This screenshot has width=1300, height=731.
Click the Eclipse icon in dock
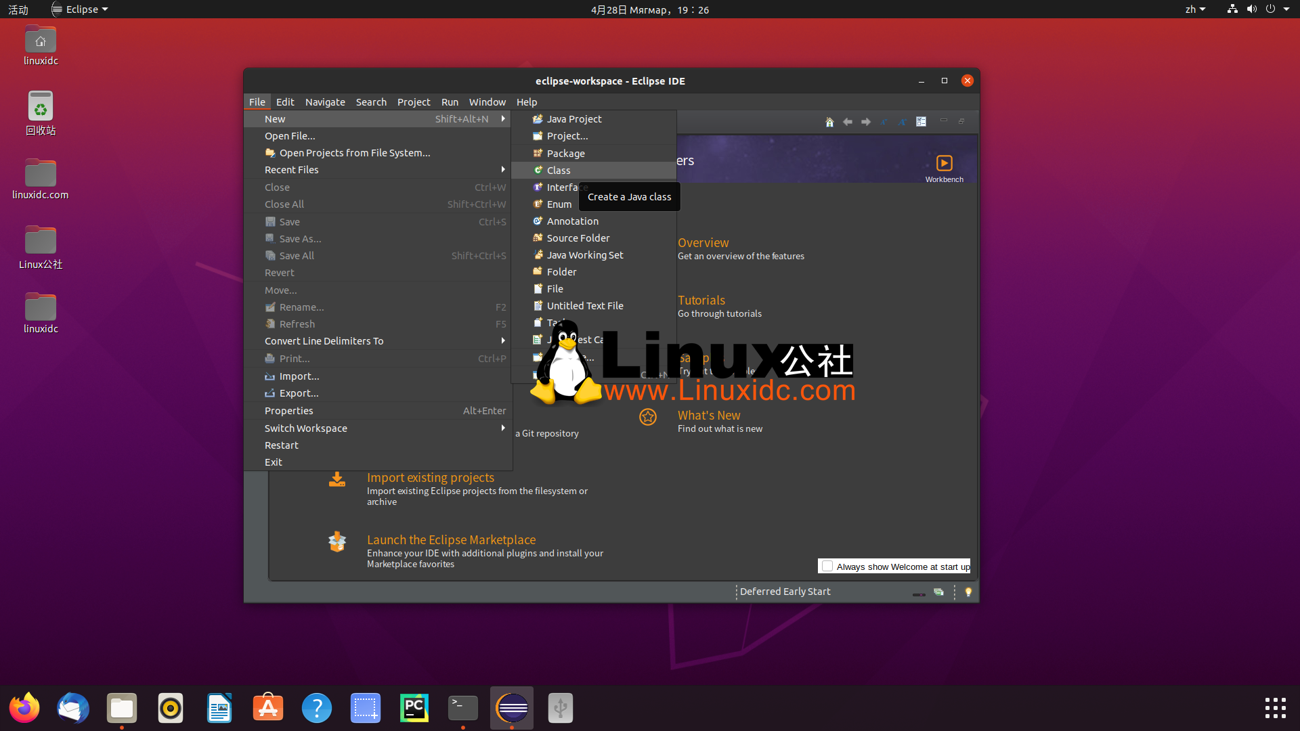click(x=512, y=708)
